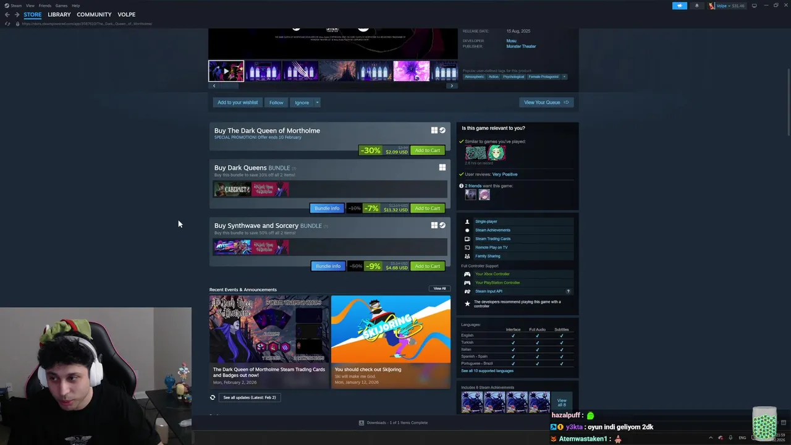791x445 pixels.
Task: Open developer Mosu link
Action: point(511,41)
